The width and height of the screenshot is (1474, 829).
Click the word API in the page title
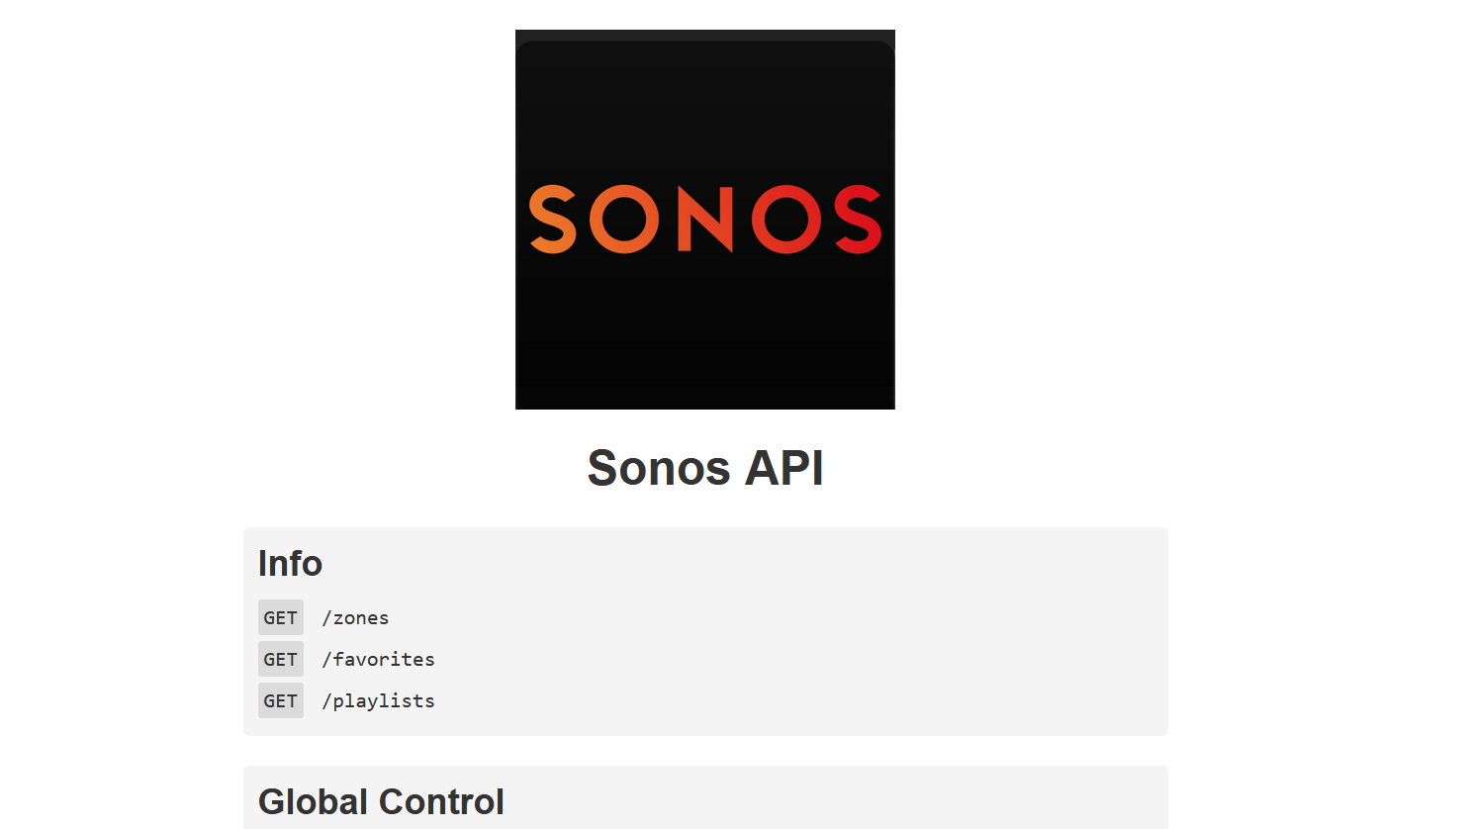783,468
